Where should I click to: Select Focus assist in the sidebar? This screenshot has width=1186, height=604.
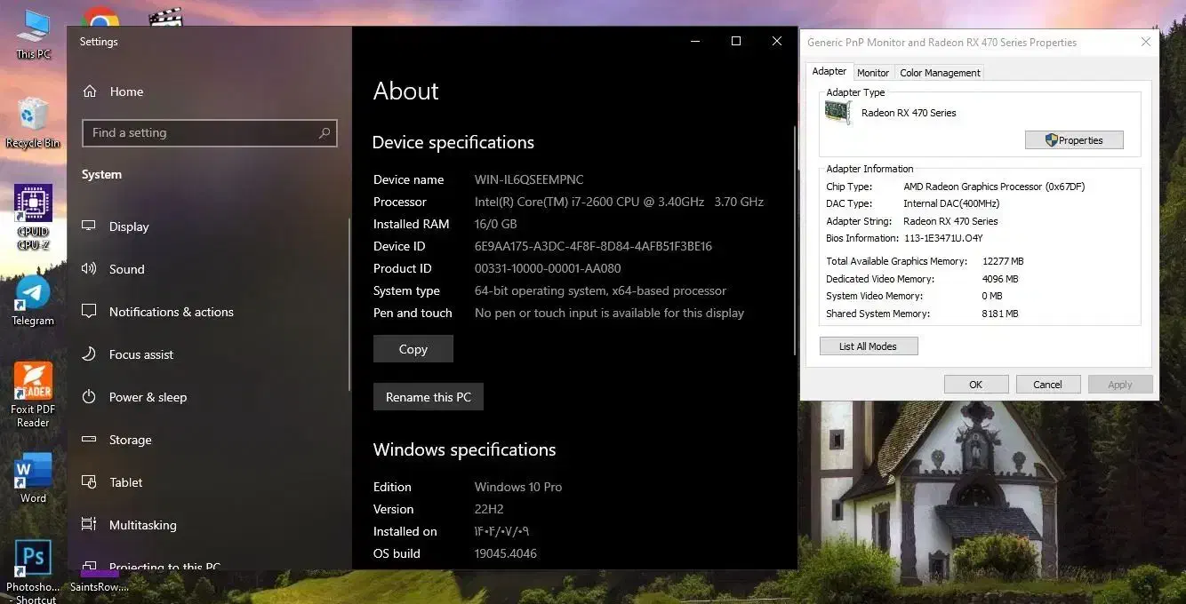pyautogui.click(x=140, y=354)
